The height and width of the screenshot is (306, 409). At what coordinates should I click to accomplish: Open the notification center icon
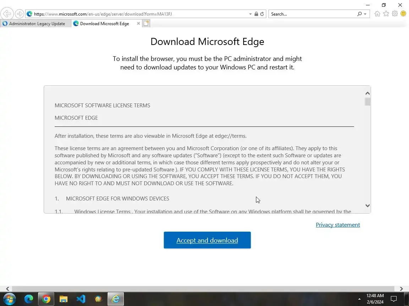coord(394,299)
